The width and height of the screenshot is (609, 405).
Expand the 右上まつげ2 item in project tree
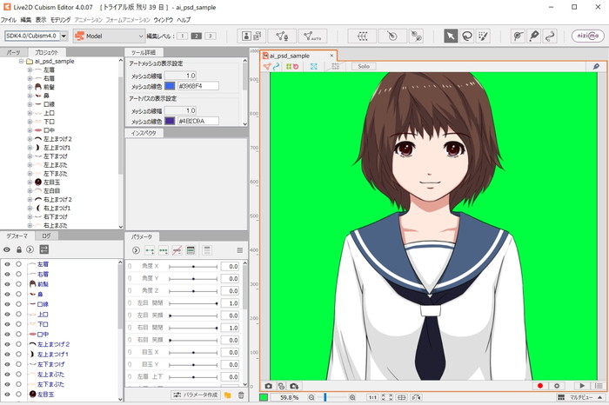[30, 199]
